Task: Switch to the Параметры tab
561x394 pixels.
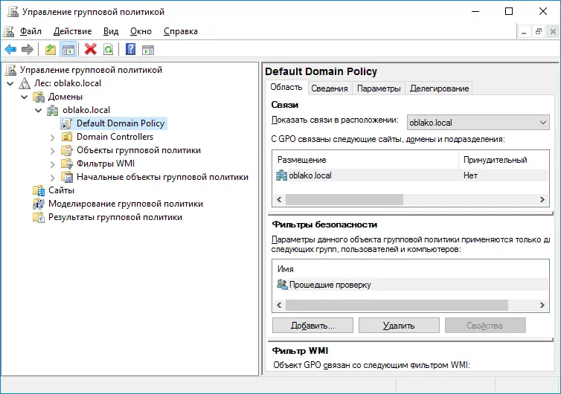Action: pos(379,88)
